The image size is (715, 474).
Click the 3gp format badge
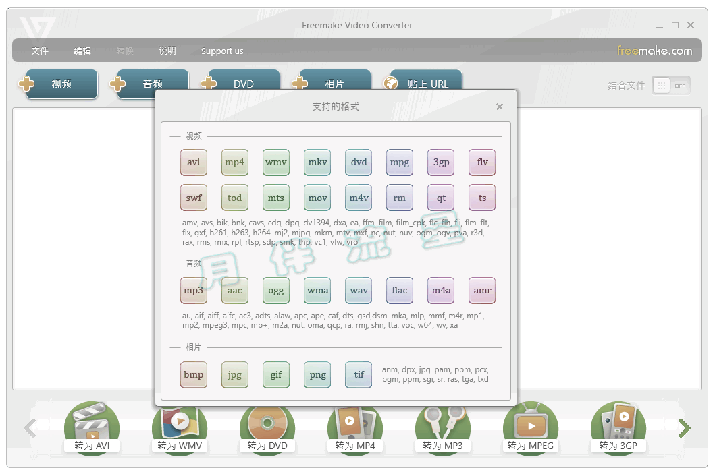(441, 162)
